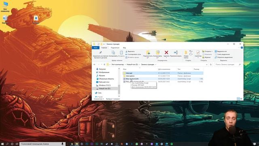This screenshot has height=146, width=259.
Task: Select Музыка in the navigation pane
Action: point(100,75)
